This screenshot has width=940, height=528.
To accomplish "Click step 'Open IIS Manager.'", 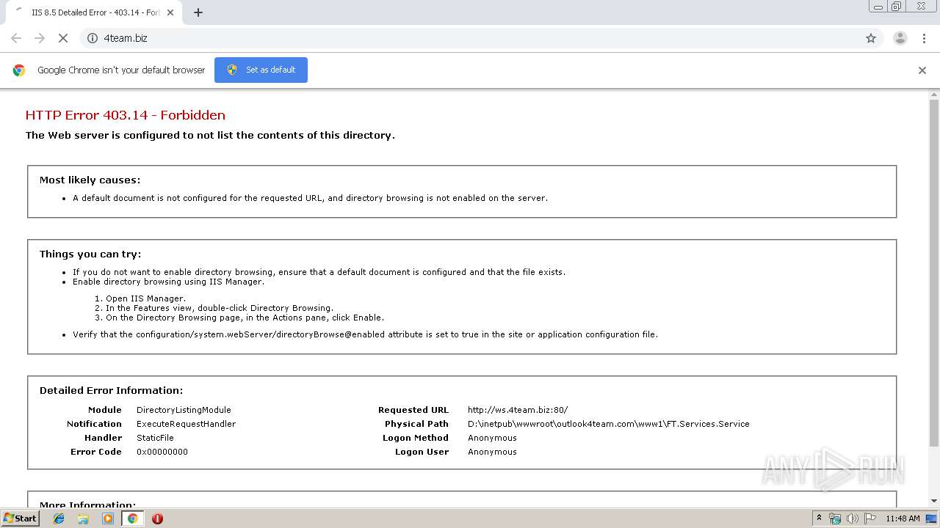I will pyautogui.click(x=145, y=298).
